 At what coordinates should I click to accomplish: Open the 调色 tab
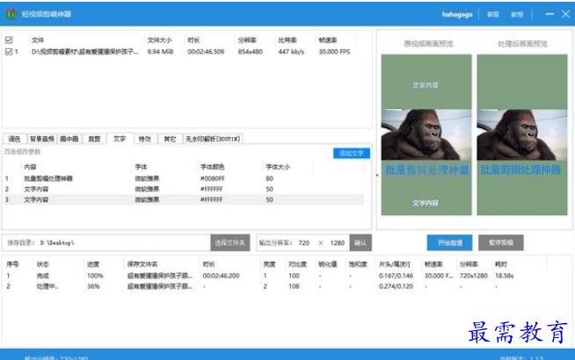(14, 139)
